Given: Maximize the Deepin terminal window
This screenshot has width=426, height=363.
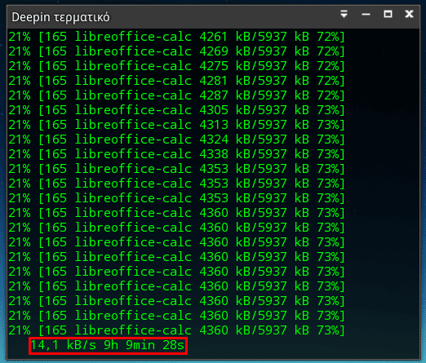Looking at the screenshot, I should point(388,14).
